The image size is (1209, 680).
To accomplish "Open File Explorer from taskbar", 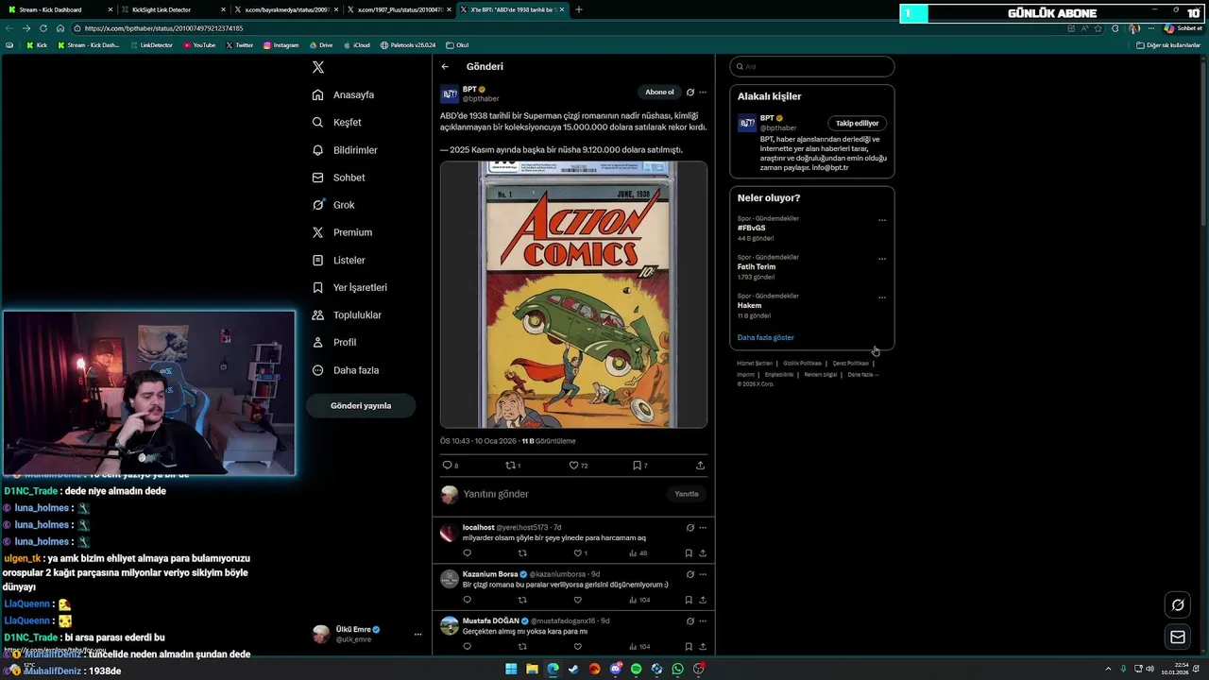I will click(x=532, y=669).
